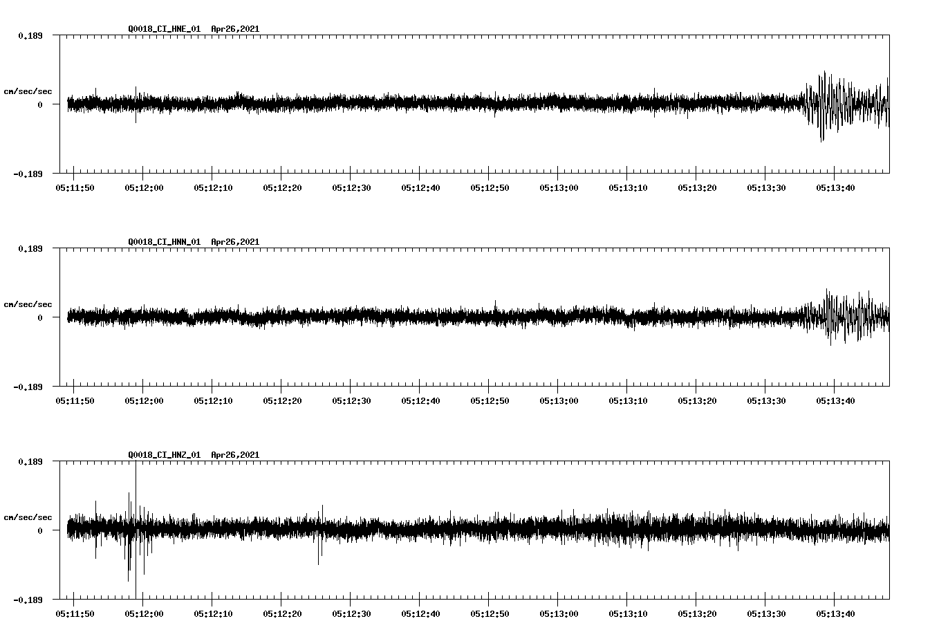Viewport: 939px width, 639px height.
Task: Select the Apr26,2021 date on the bottom trace
Action: click(x=235, y=455)
